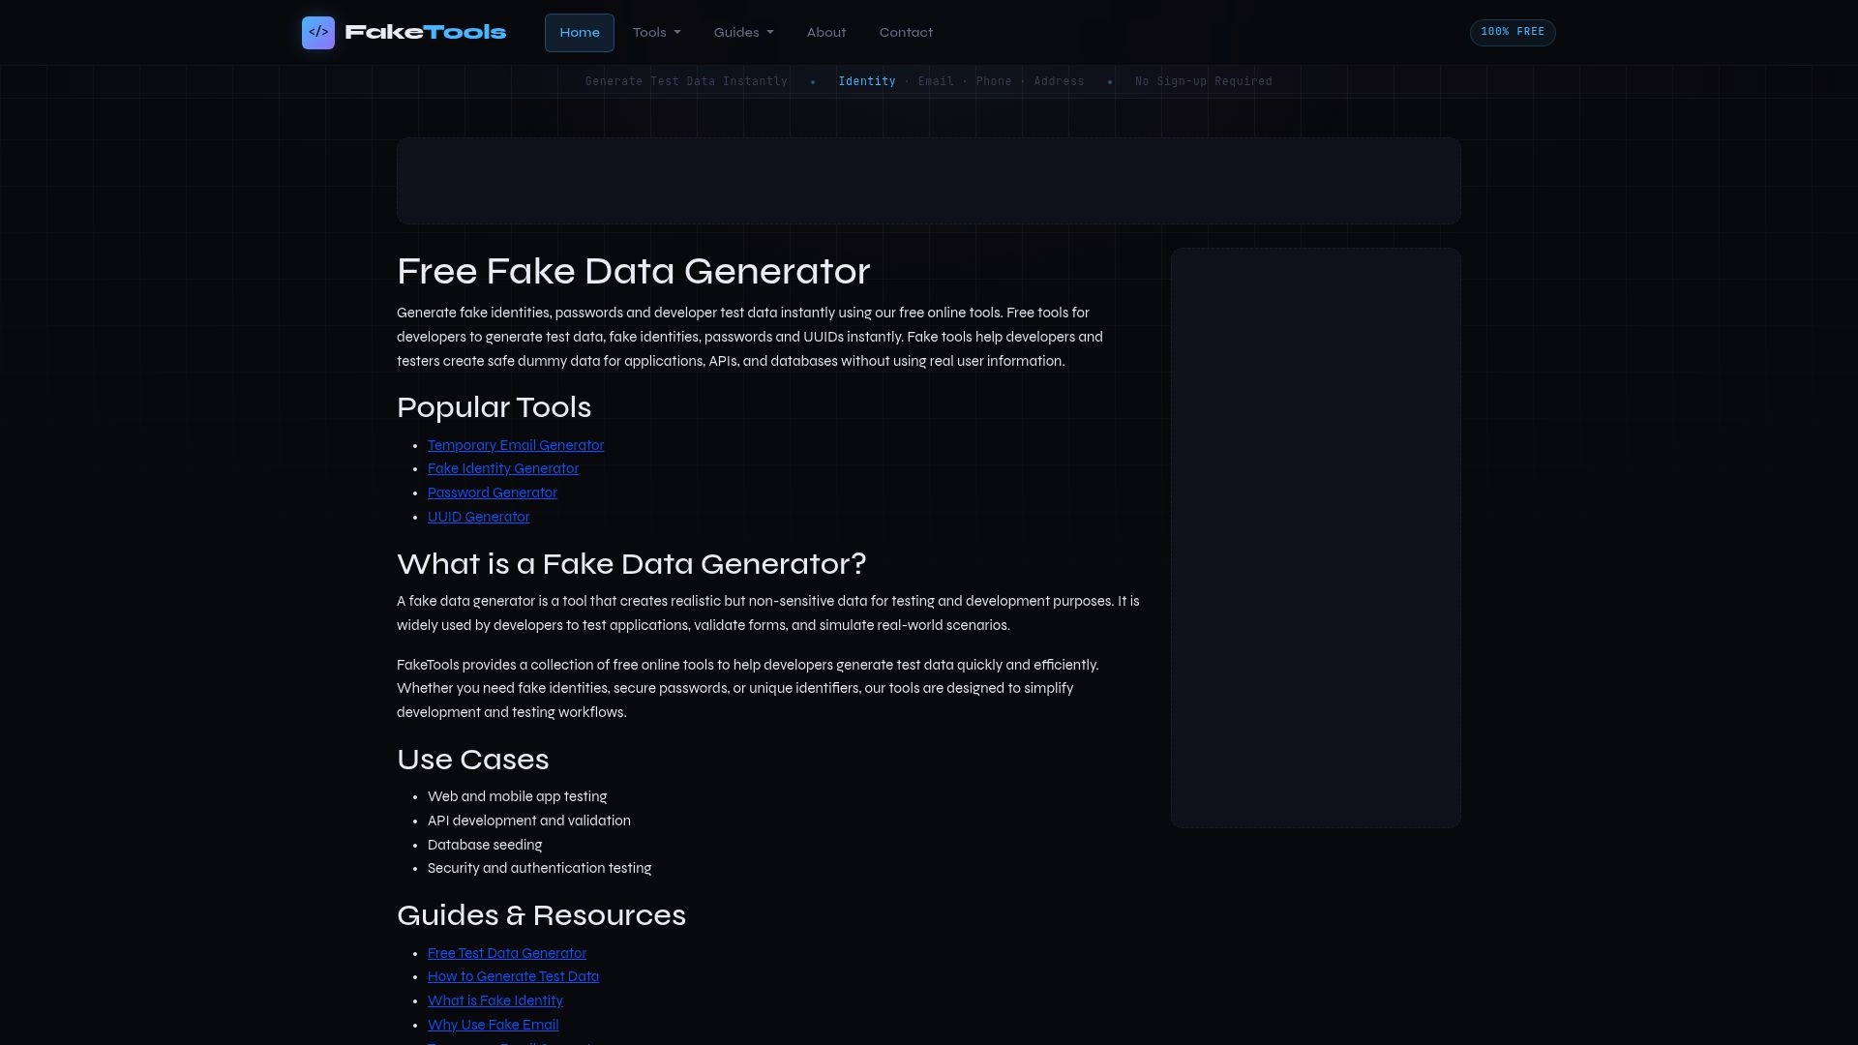Click 'No Sign-up Required' ticker text
Viewport: 1858px width, 1045px height.
1204,81
